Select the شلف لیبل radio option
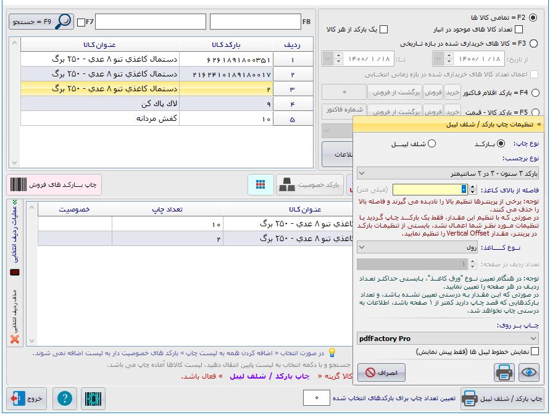This screenshot has width=550, height=415. pos(431,144)
